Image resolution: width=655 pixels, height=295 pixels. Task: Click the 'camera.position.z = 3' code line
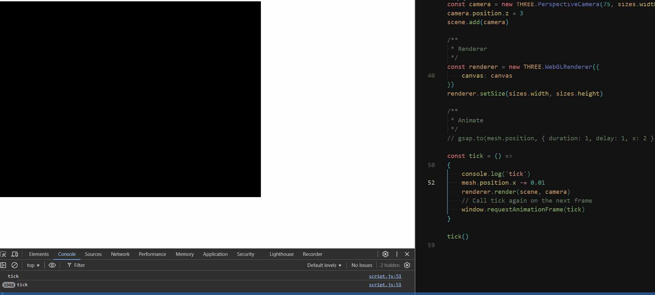[485, 13]
